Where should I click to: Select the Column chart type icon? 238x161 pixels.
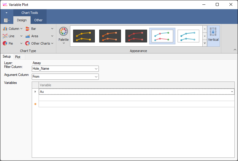click(x=5, y=29)
